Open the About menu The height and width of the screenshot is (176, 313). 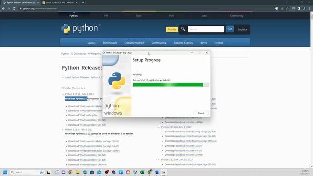91,43
